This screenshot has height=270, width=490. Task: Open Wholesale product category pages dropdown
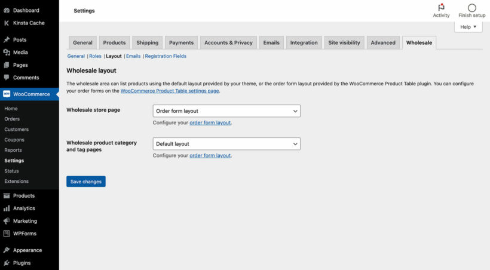tap(226, 144)
